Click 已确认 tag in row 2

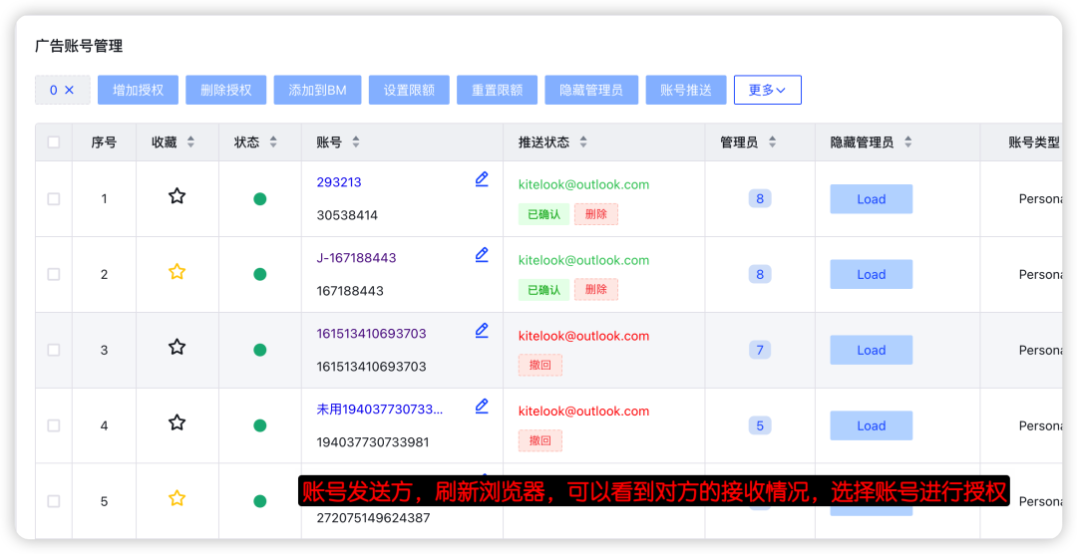544,290
